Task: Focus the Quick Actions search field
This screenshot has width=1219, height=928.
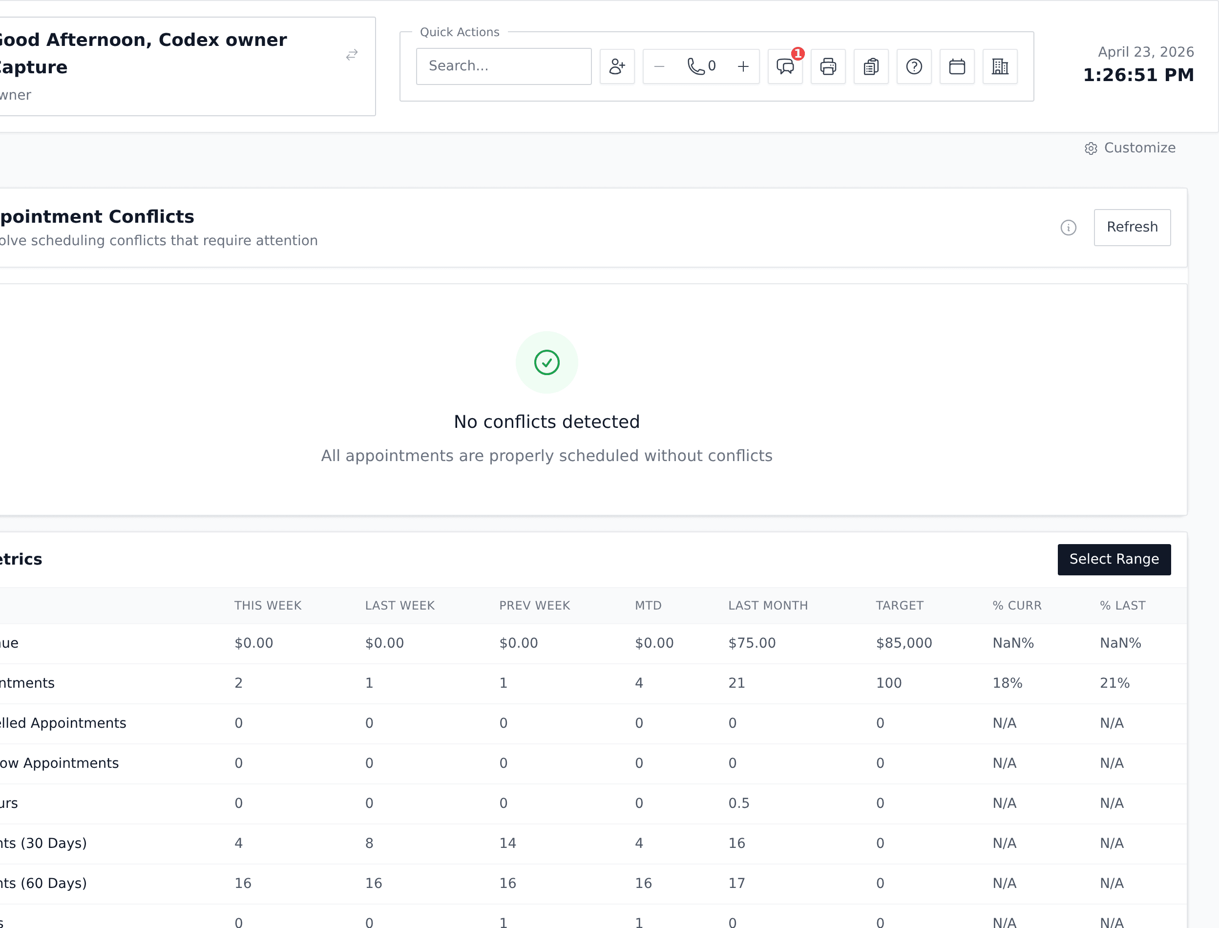Action: [x=504, y=66]
